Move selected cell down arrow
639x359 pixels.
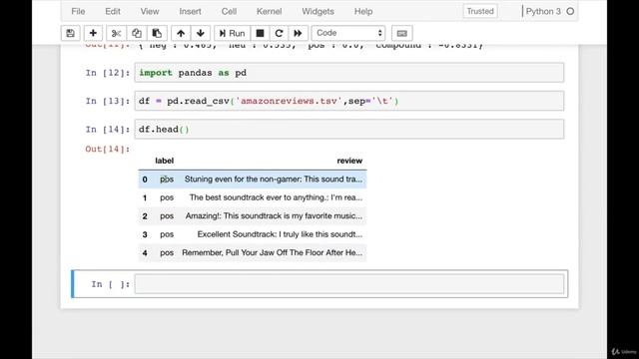click(x=201, y=33)
